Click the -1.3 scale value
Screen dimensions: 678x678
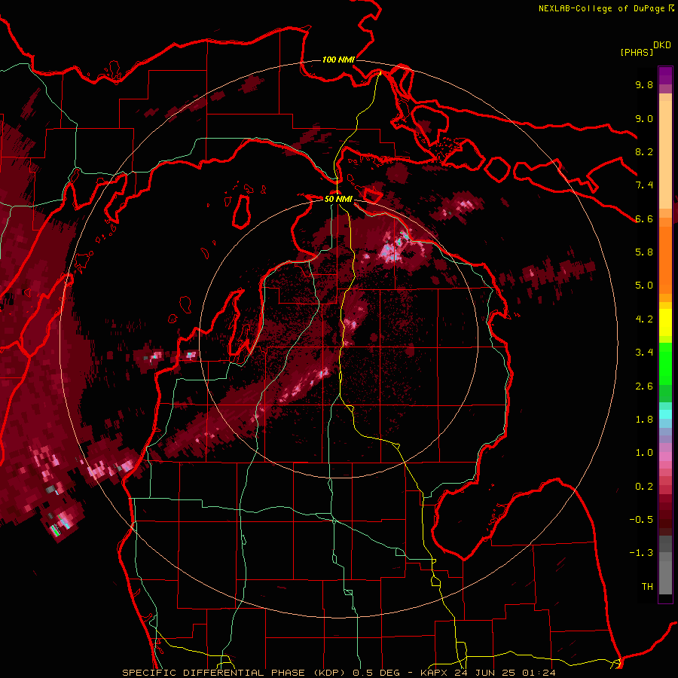(x=641, y=553)
